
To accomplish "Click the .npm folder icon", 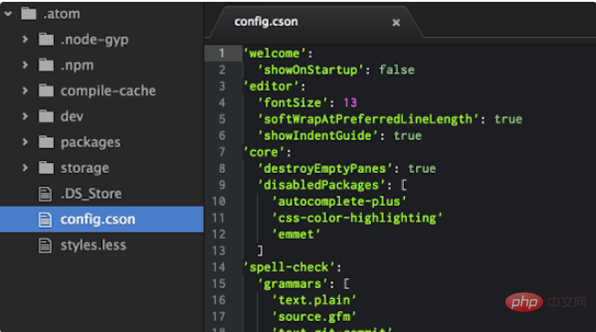I will tap(46, 65).
